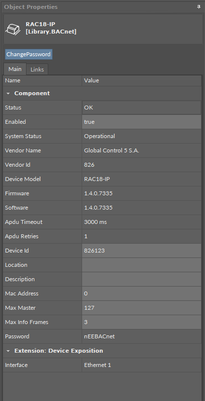The width and height of the screenshot is (205, 401).
Task: Click the ChangePassword action button
Action: click(x=29, y=54)
